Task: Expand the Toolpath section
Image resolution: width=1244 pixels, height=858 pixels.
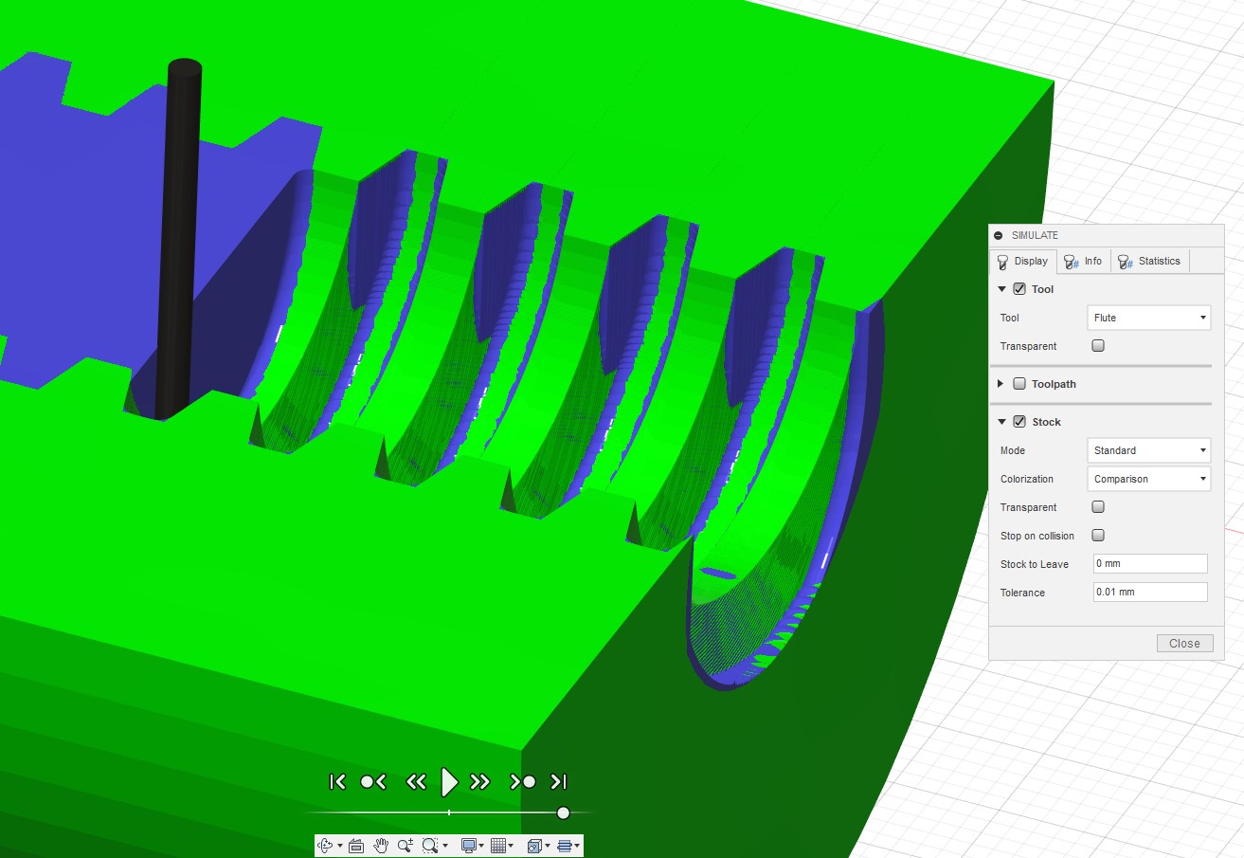Action: [1002, 384]
